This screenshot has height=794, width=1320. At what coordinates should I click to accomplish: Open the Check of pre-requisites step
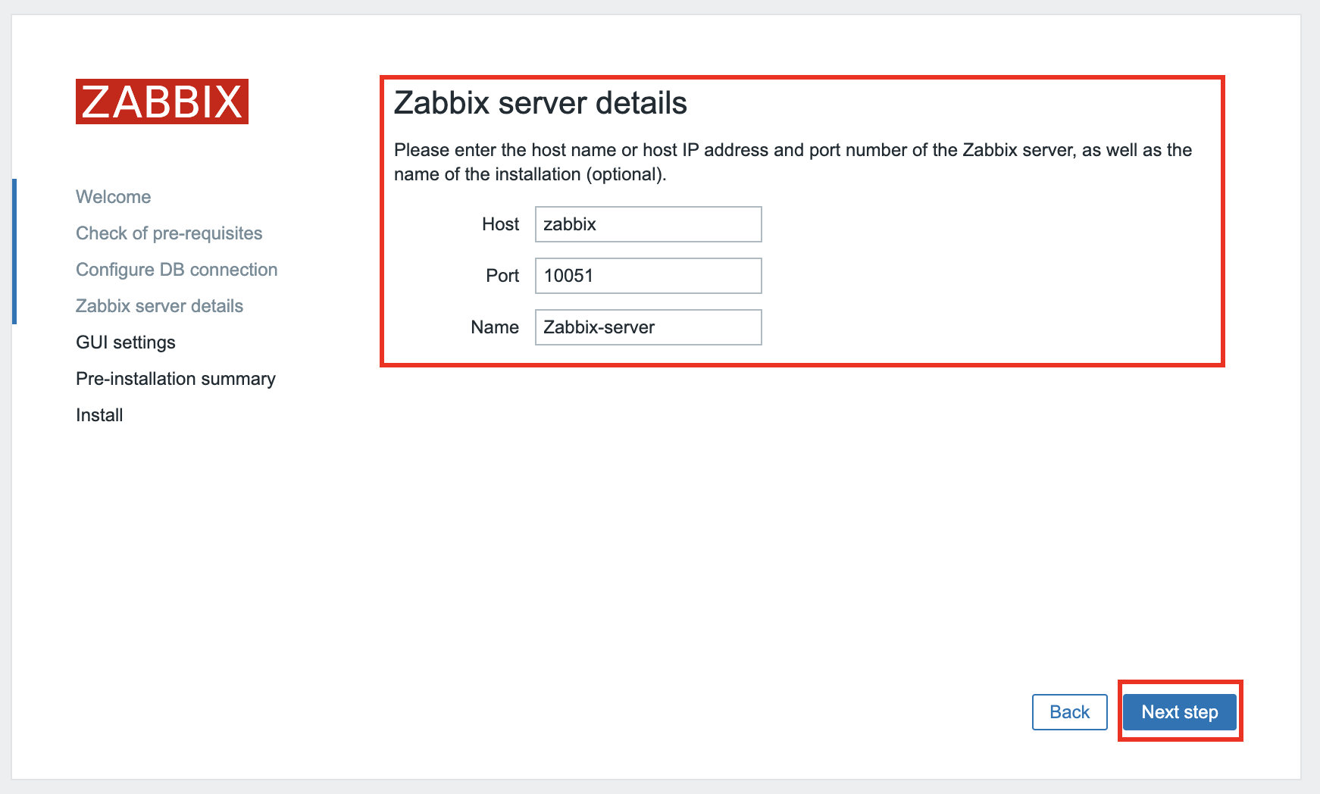pyautogui.click(x=169, y=233)
